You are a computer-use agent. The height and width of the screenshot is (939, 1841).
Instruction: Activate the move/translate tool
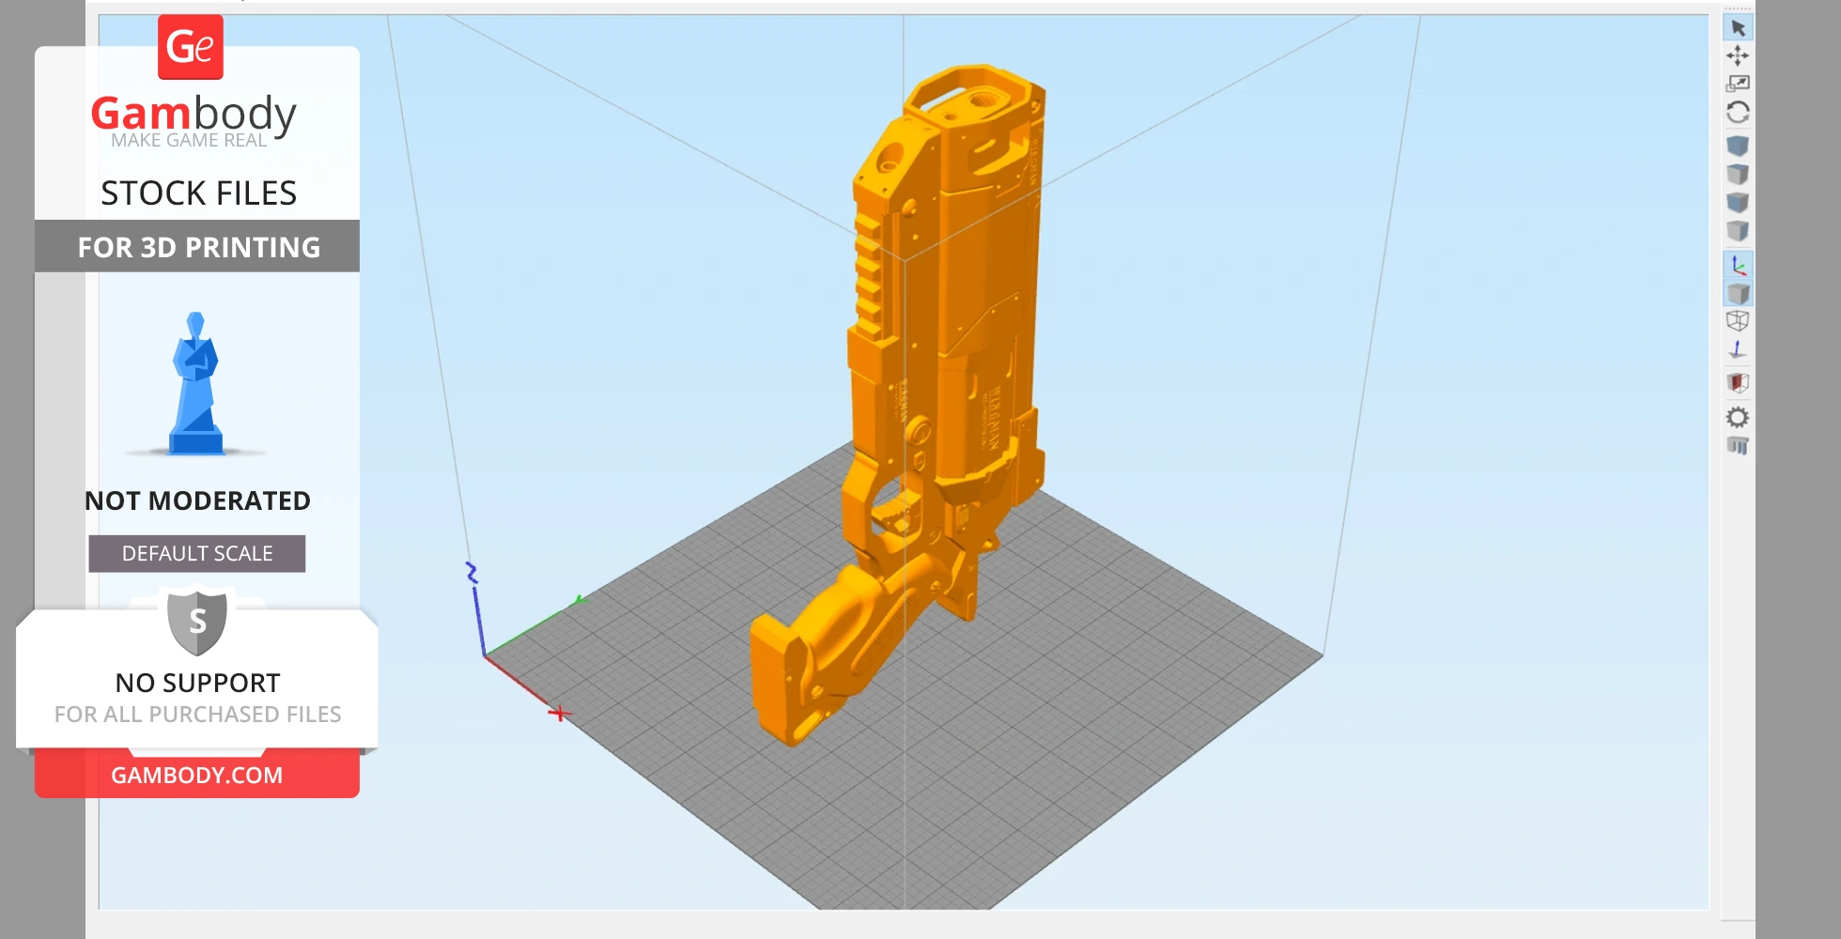point(1740,55)
